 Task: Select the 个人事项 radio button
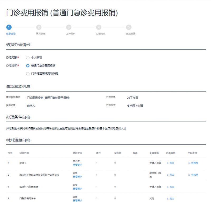click(x=28, y=57)
